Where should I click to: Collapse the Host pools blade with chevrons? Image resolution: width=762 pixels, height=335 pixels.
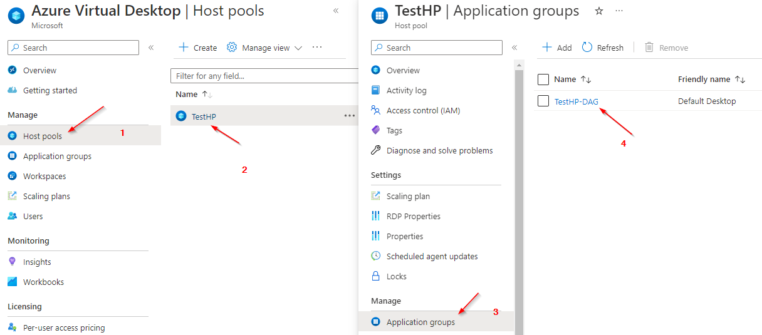coord(336,11)
